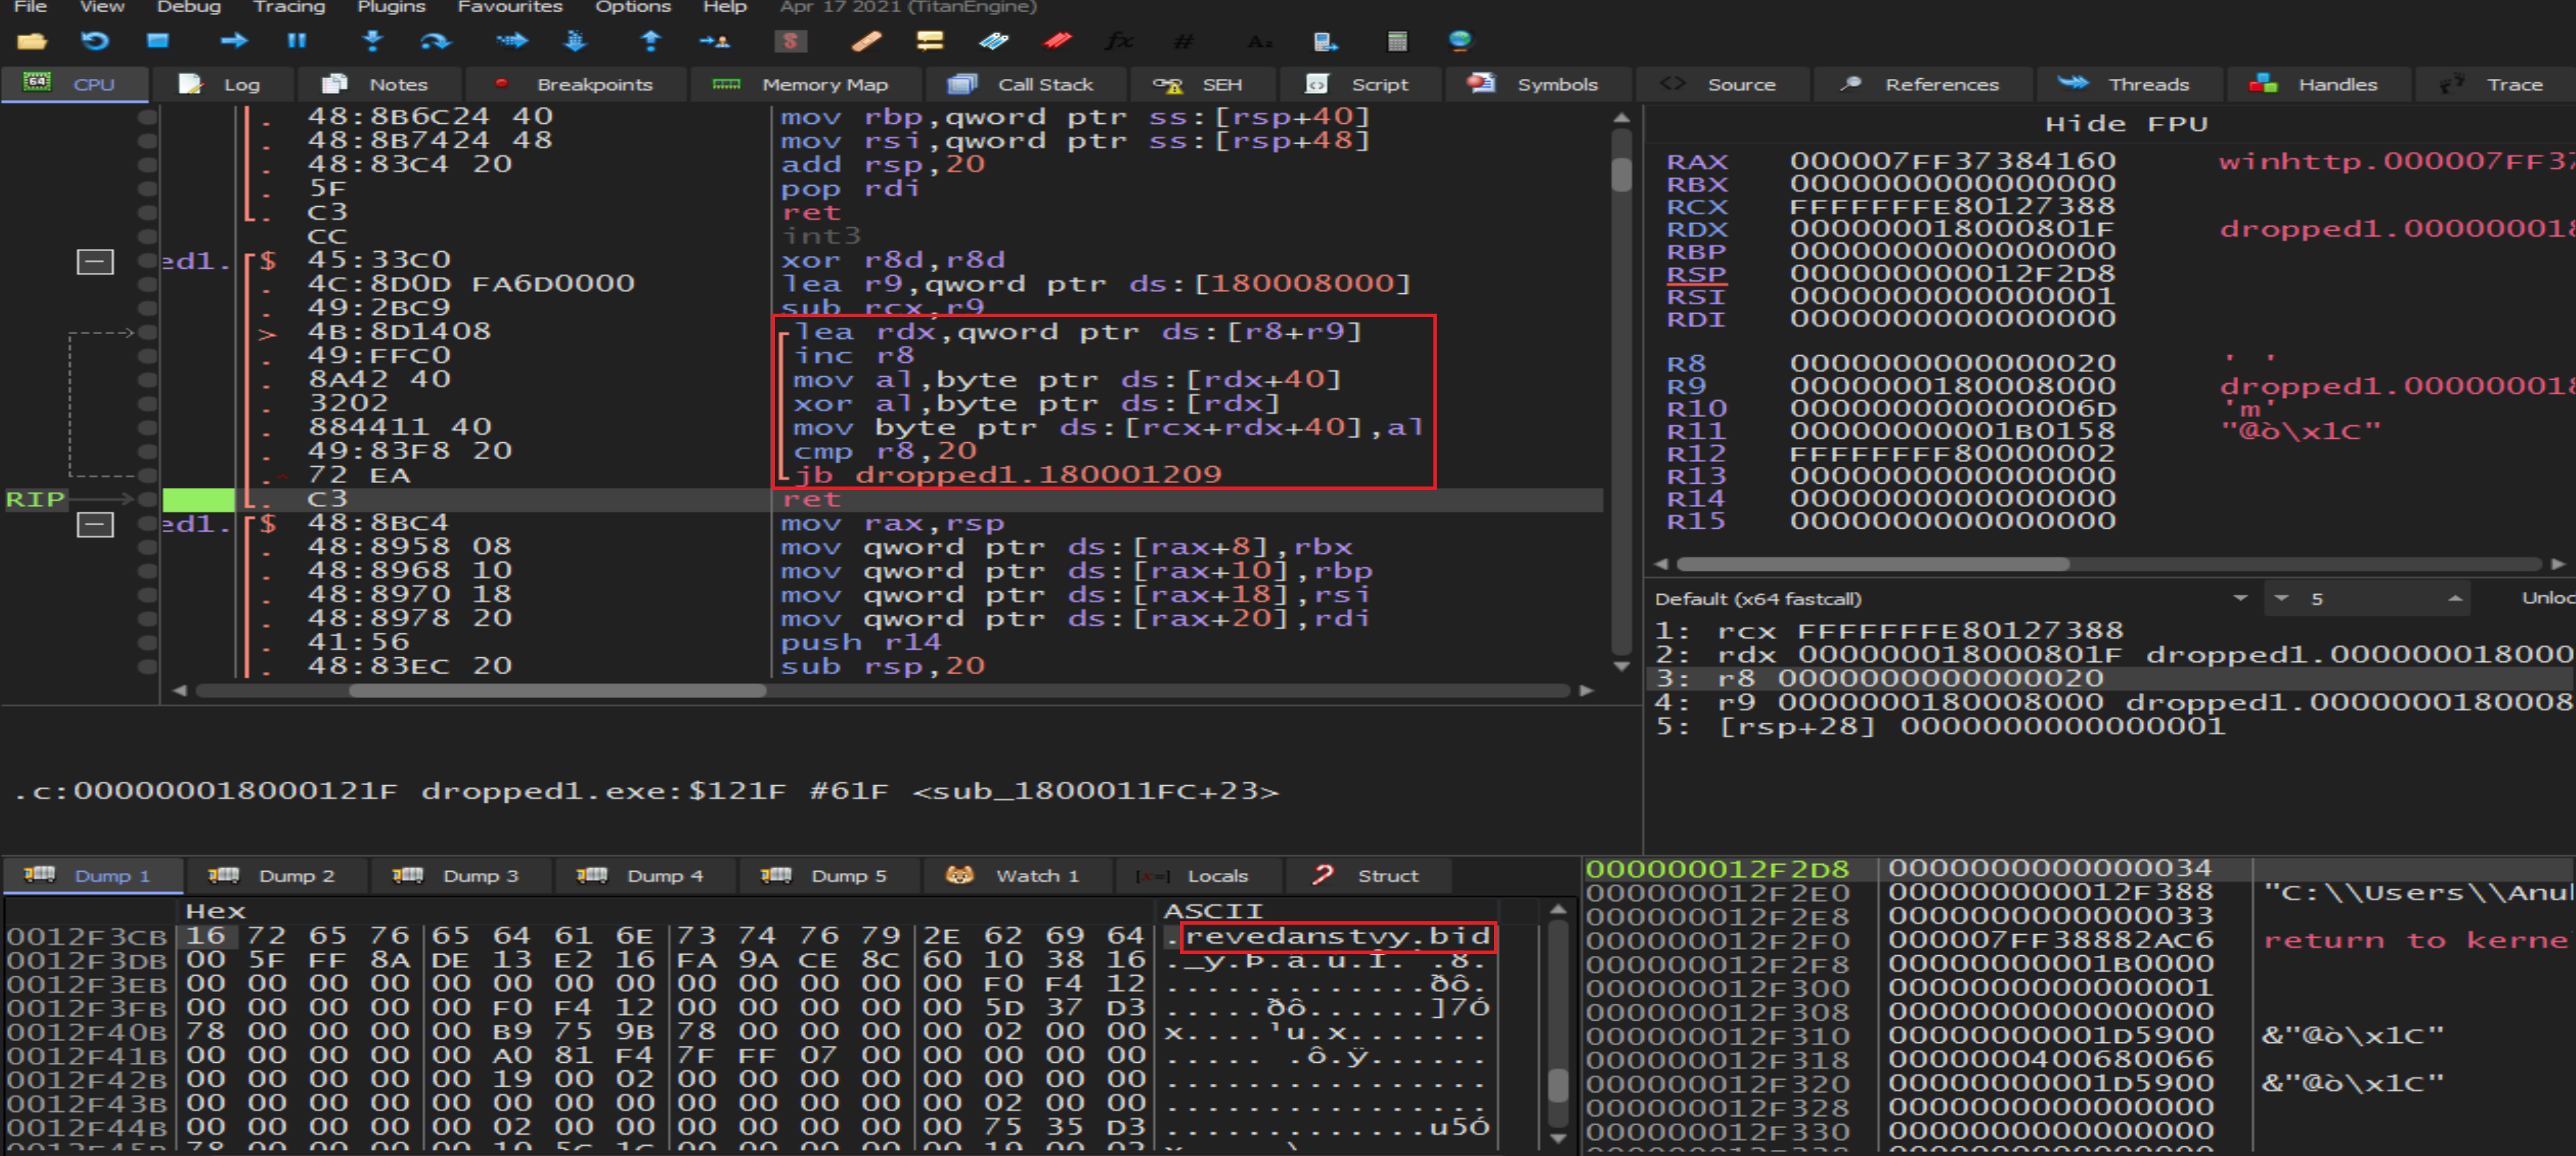The image size is (2576, 1156).
Task: Click the Scylla 'S' plugin icon
Action: pos(790,41)
